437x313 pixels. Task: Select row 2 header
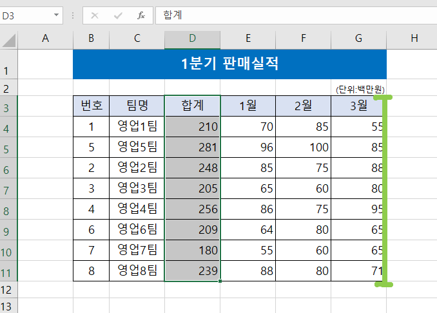(x=8, y=88)
